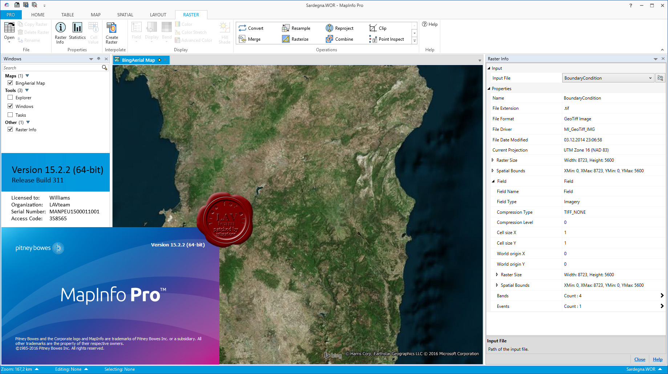The width and height of the screenshot is (668, 374).
Task: Open the PRO backstage tab
Action: point(11,15)
